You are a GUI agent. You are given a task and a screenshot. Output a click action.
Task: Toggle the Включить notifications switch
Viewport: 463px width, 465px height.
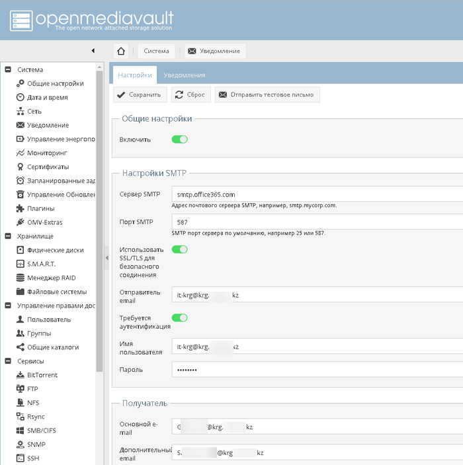180,140
